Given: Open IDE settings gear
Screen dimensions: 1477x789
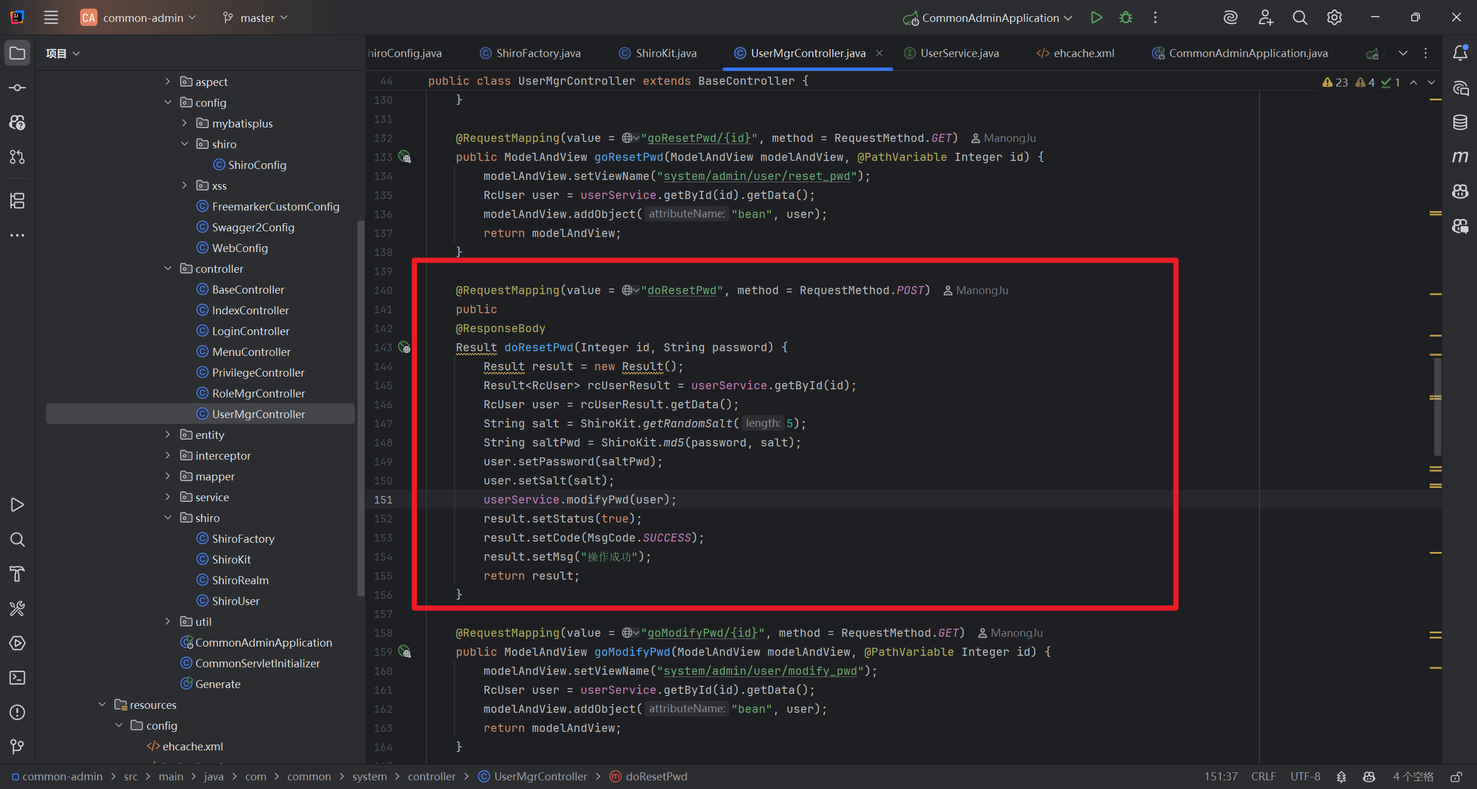Looking at the screenshot, I should tap(1334, 18).
